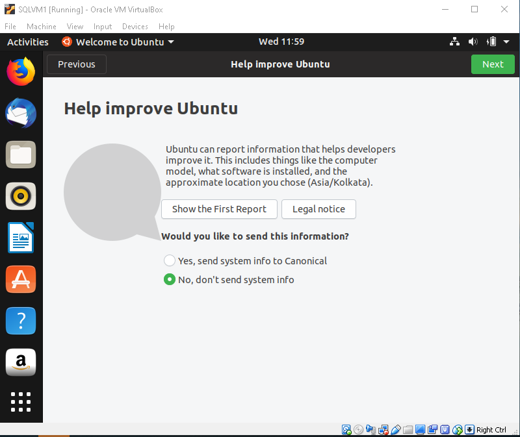Click the Right Ctrl host key label
Image resolution: width=520 pixels, height=437 pixels.
(x=491, y=430)
